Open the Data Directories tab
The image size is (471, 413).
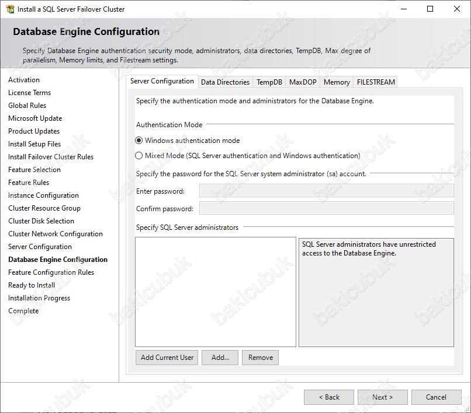point(226,82)
